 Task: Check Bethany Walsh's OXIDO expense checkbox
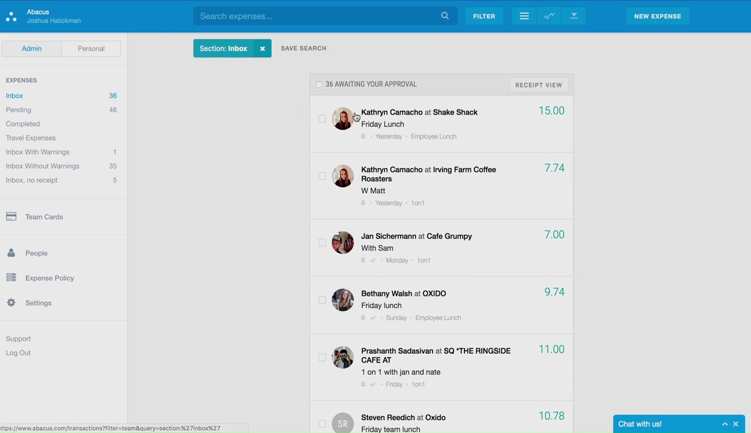[x=322, y=300]
